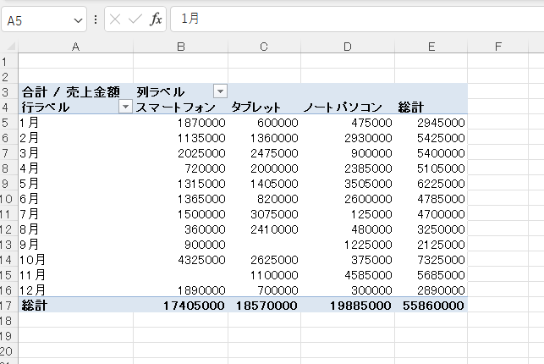This screenshot has width=544, height=364.
Task: Click the grand total 55860000 cell
Action: 431,306
